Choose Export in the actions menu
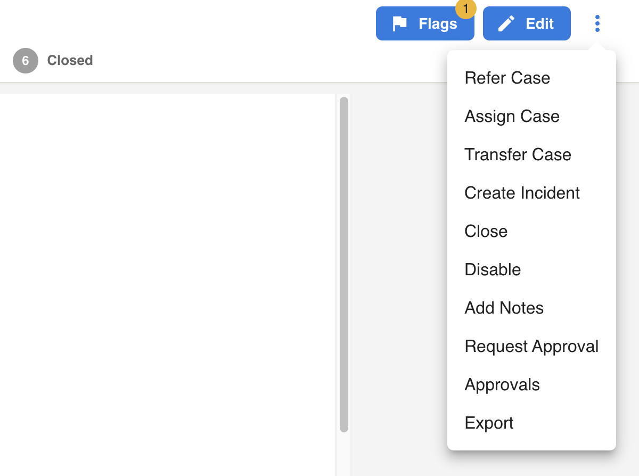 tap(489, 423)
